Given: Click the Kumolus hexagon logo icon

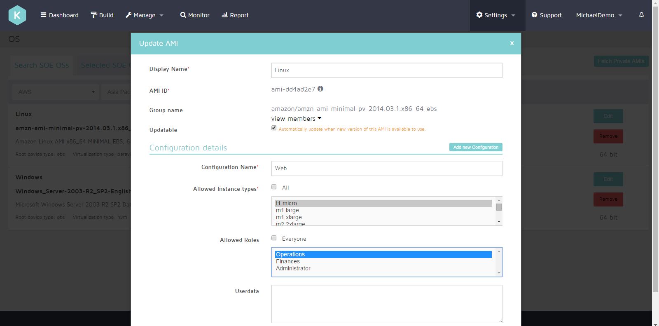Looking at the screenshot, I should [17, 15].
